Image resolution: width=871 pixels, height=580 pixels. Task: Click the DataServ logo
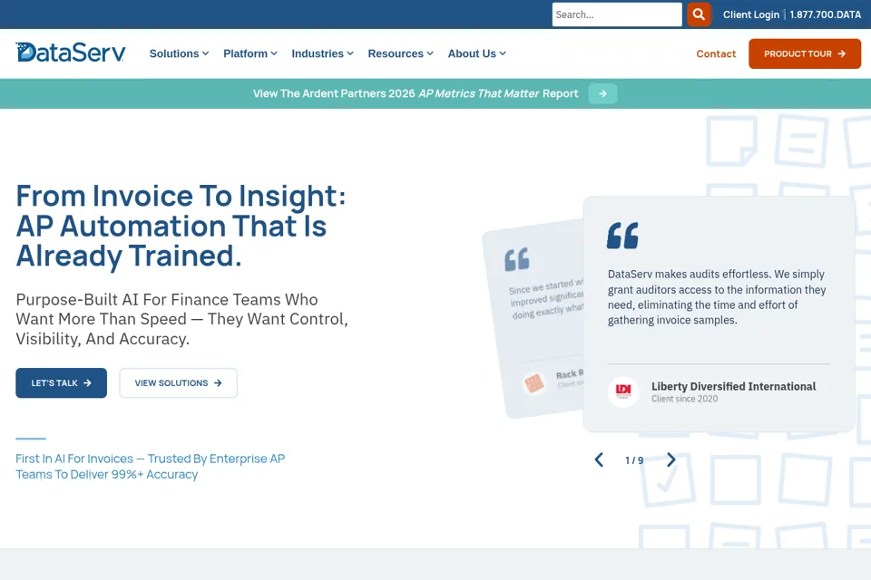coord(71,53)
